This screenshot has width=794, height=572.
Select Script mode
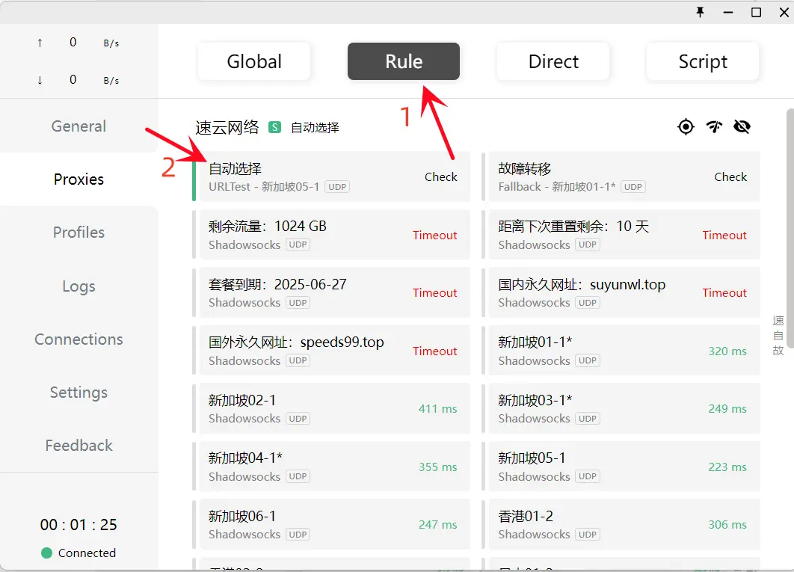702,61
